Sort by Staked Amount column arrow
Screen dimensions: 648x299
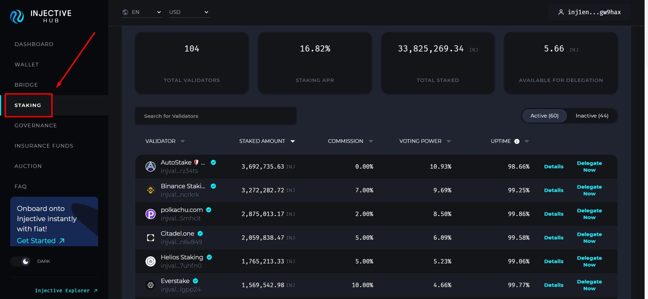tap(293, 141)
